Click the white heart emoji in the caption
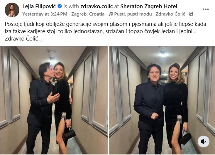This screenshot has height=155, width=215. point(41,39)
